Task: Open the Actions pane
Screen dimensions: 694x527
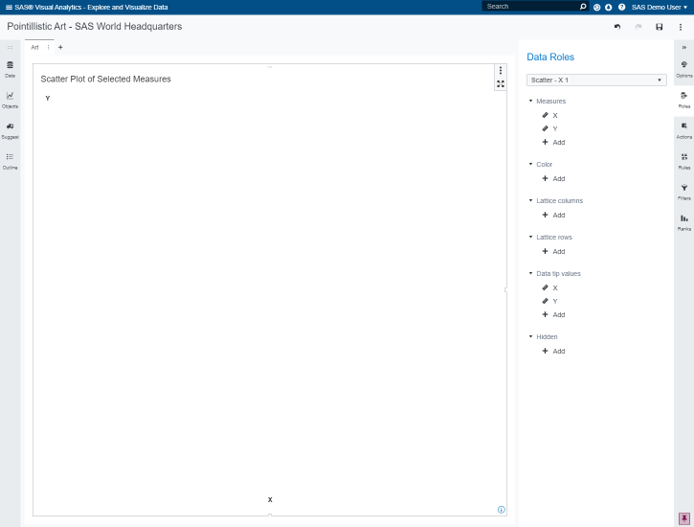Action: pos(683,131)
